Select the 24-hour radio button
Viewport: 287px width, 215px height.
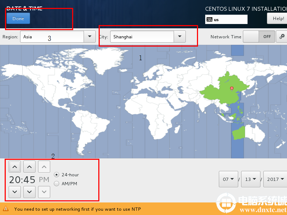[57, 175]
